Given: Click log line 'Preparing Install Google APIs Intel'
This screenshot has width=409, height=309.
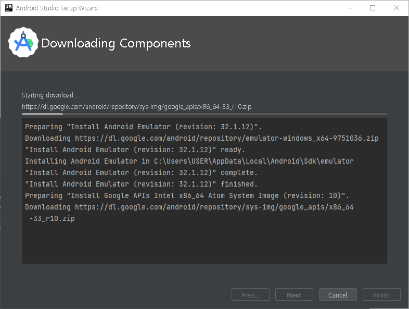Looking at the screenshot, I should (187, 195).
